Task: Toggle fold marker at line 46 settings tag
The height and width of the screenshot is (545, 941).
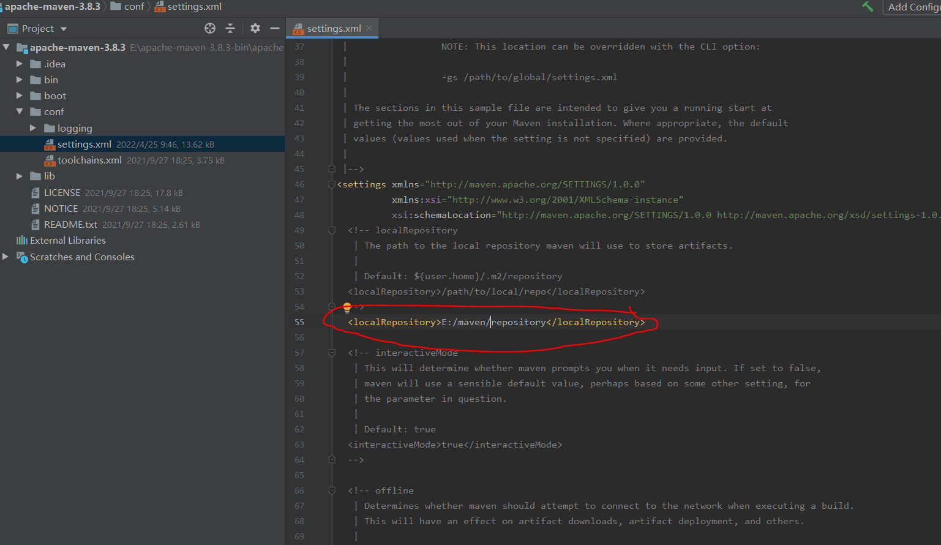Action: [x=332, y=184]
